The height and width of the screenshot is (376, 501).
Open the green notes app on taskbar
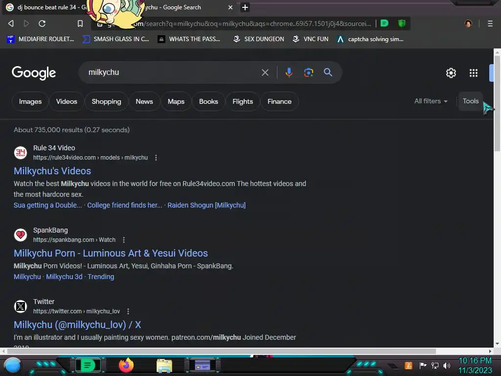tap(88, 365)
